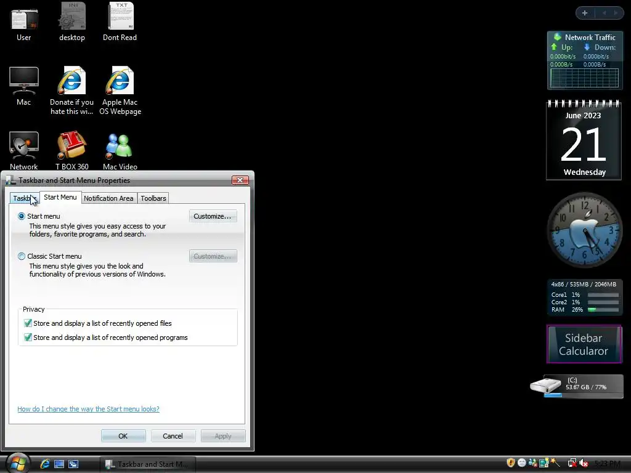Click the Apple analog clock gadget
Screen dimensions: 631x473
point(585,230)
